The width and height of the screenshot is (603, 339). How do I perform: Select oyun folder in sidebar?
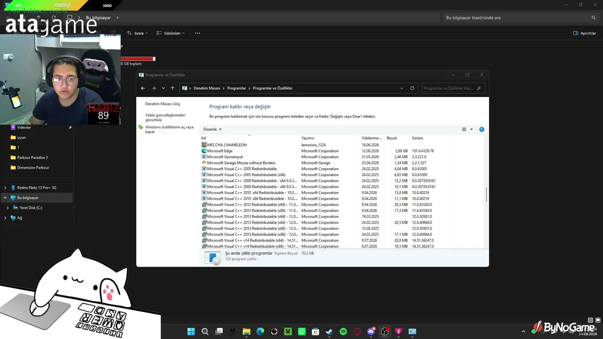[37, 137]
